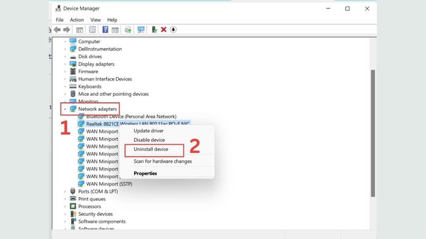The height and width of the screenshot is (239, 426).
Task: Click the disable device down-arrow icon
Action: coord(173,30)
